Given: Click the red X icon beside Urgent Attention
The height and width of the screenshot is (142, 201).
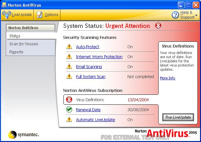Looking at the screenshot, I should coord(158,26).
